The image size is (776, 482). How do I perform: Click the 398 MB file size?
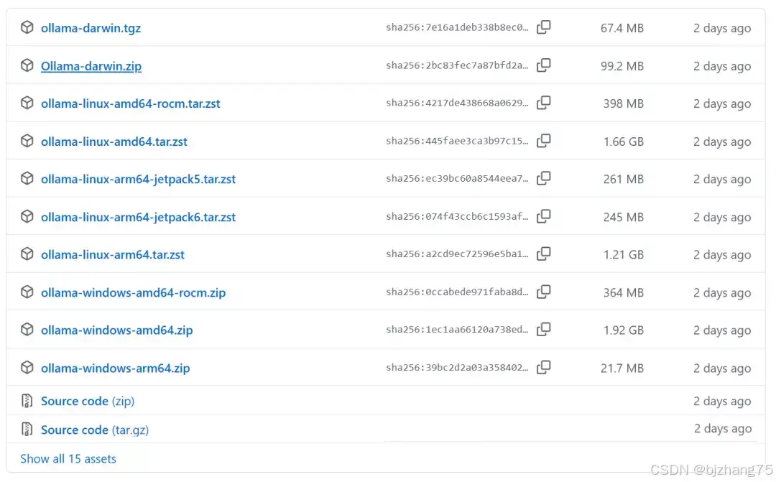point(624,103)
